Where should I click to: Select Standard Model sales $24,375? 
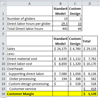60,49
